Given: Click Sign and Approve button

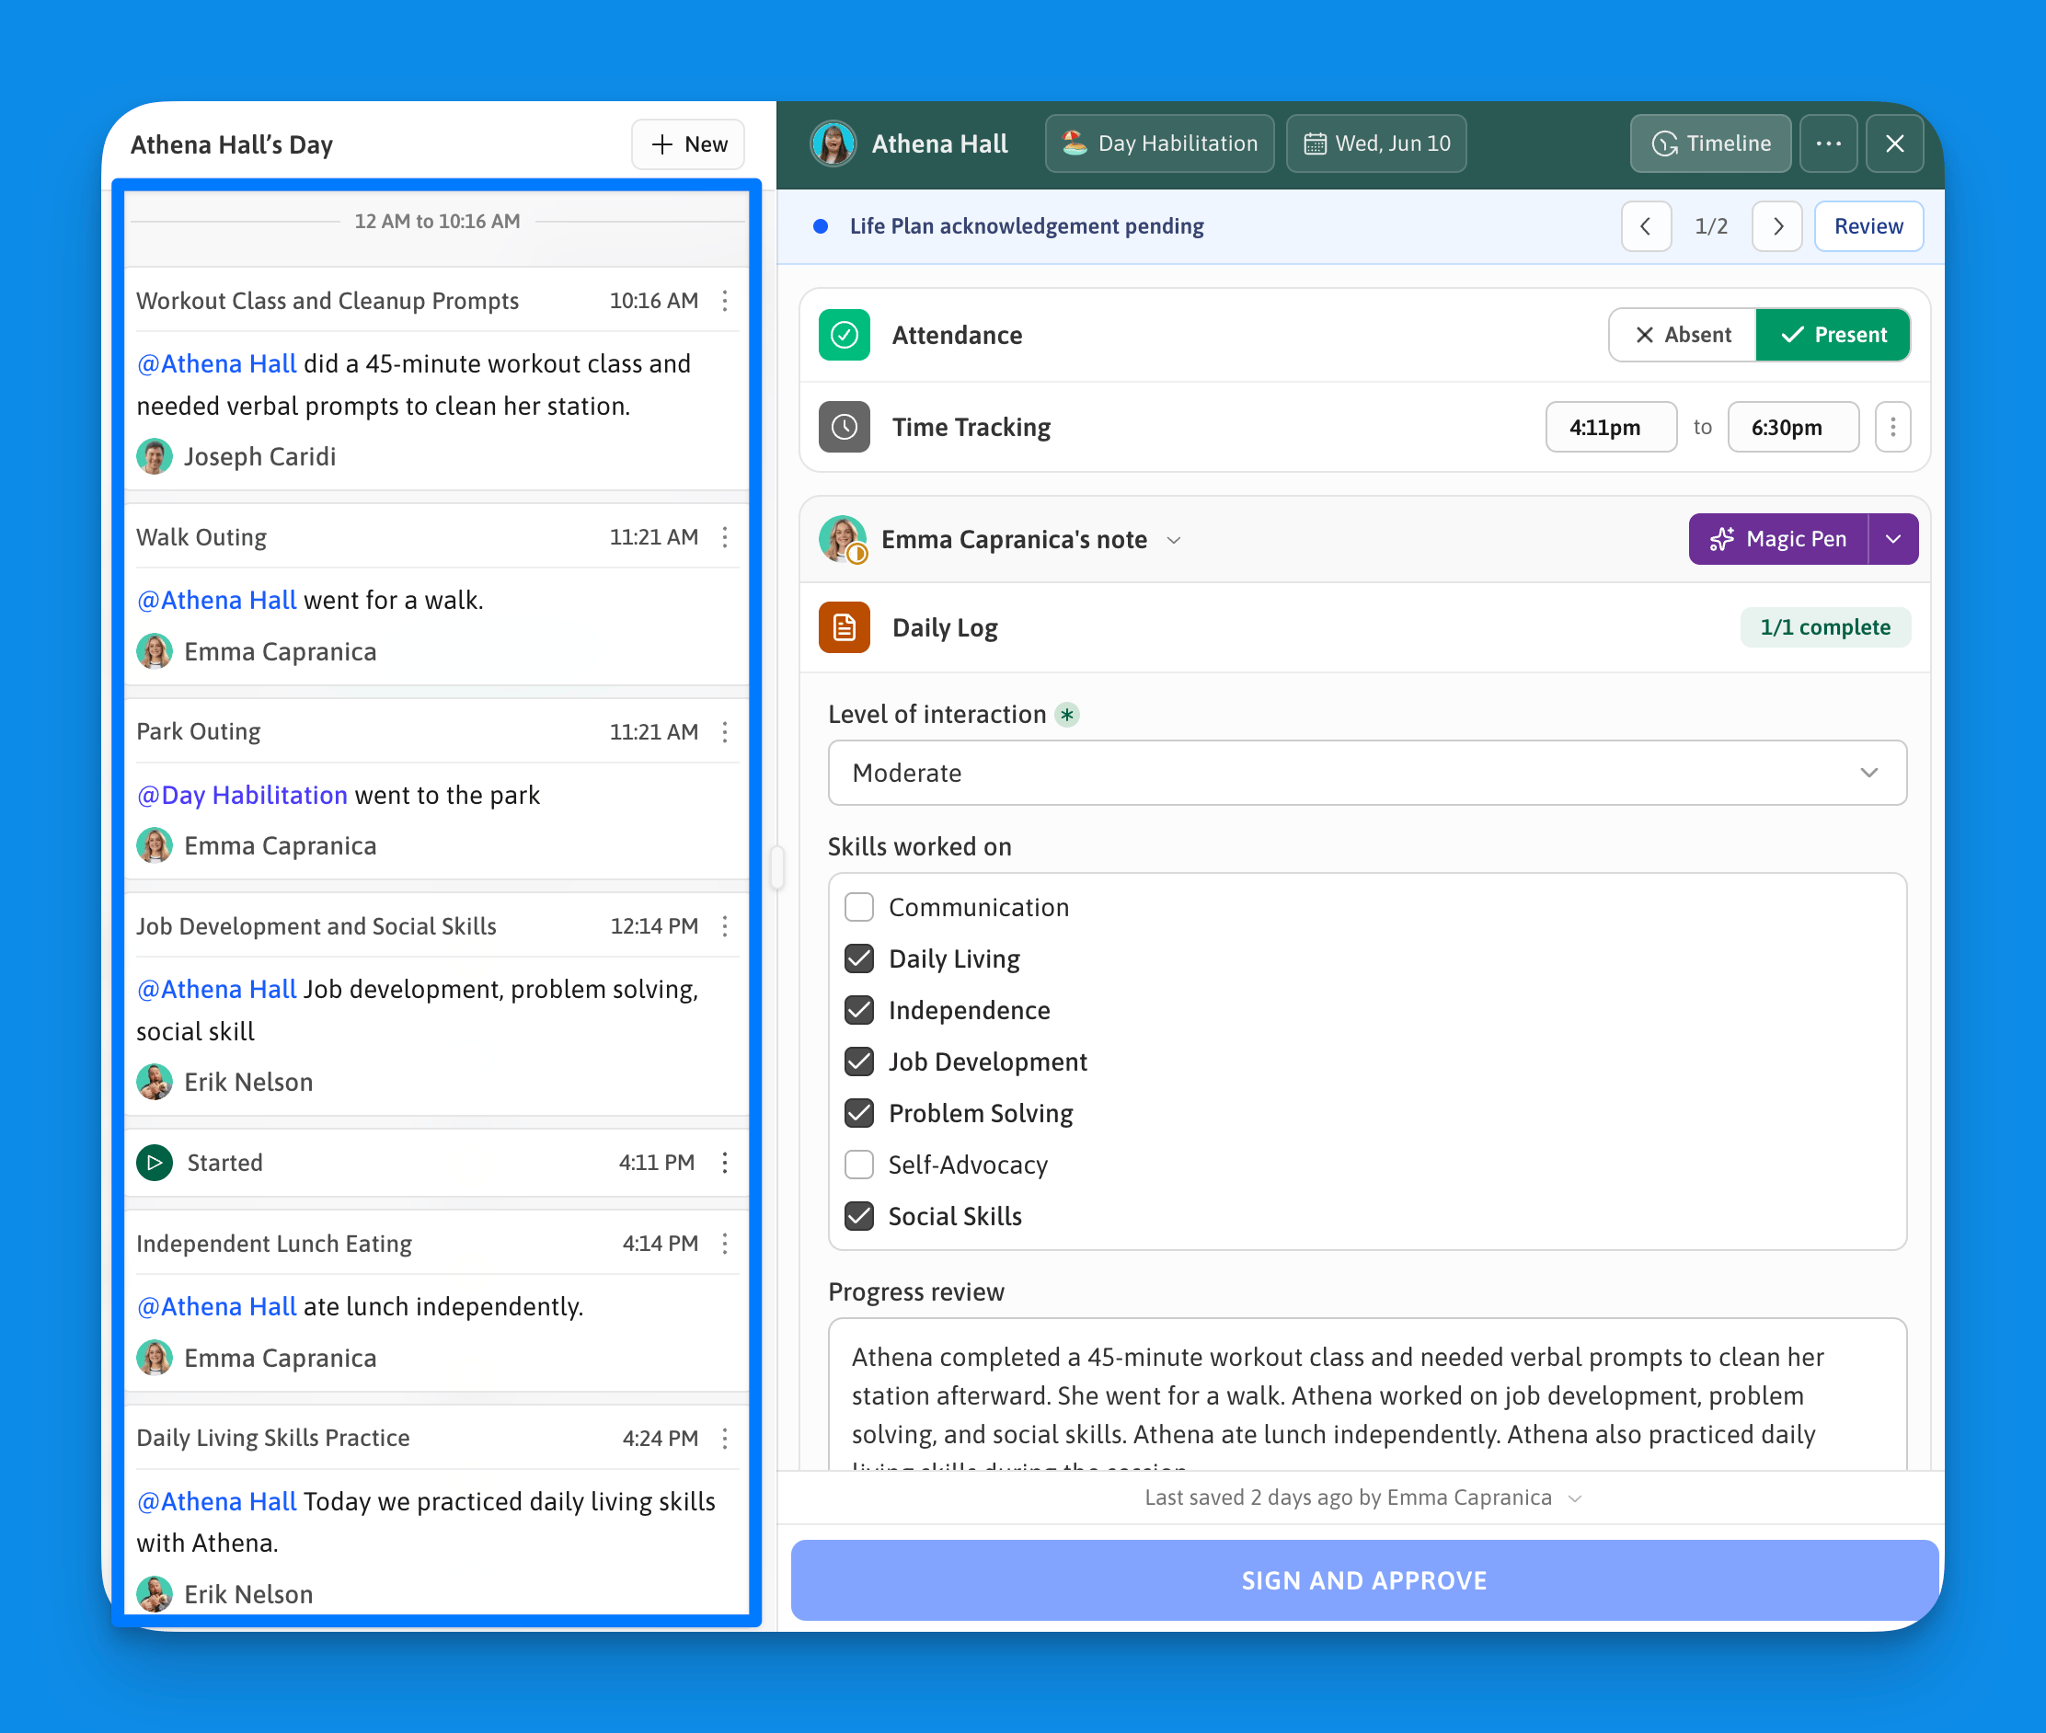Looking at the screenshot, I should click(1364, 1579).
